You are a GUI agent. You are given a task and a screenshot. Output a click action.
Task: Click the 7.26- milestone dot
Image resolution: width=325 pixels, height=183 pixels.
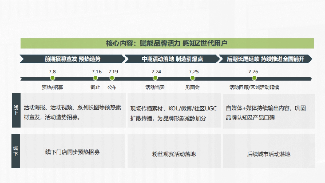point(254,78)
